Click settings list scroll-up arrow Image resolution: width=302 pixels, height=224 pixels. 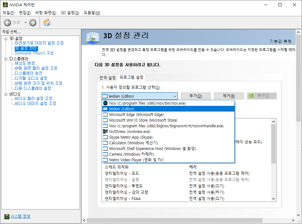click(x=273, y=122)
